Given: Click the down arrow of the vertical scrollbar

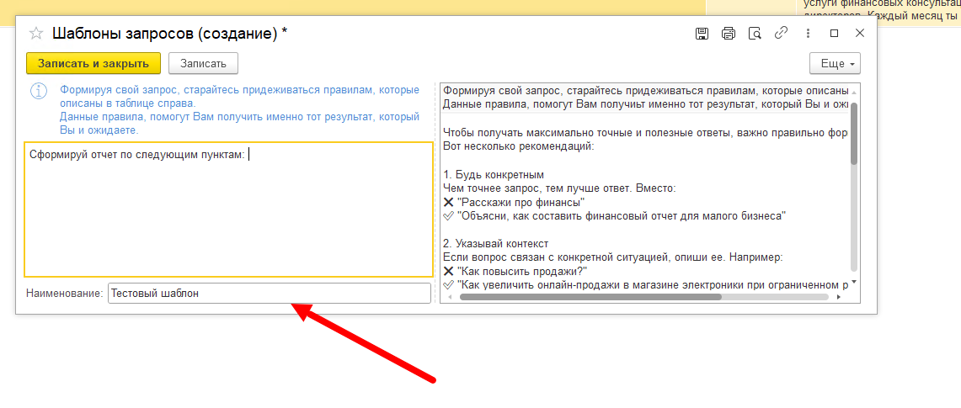Looking at the screenshot, I should click(854, 283).
